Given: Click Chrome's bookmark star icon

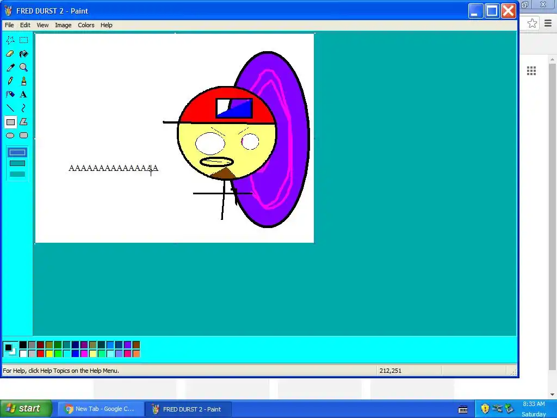Looking at the screenshot, I should (x=532, y=23).
